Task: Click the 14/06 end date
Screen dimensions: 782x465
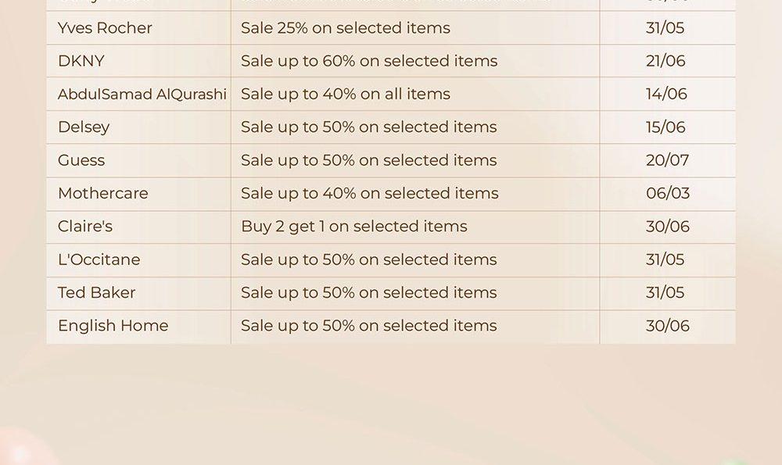Action: point(666,94)
